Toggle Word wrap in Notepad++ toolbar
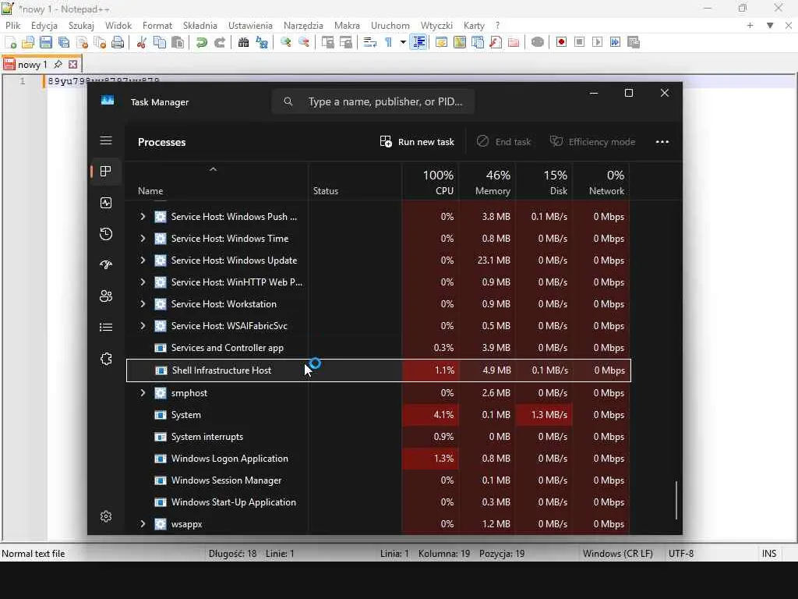This screenshot has width=798, height=599. (370, 42)
